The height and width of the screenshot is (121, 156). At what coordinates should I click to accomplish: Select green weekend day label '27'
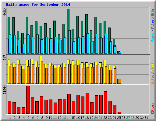[x=128, y=118]
